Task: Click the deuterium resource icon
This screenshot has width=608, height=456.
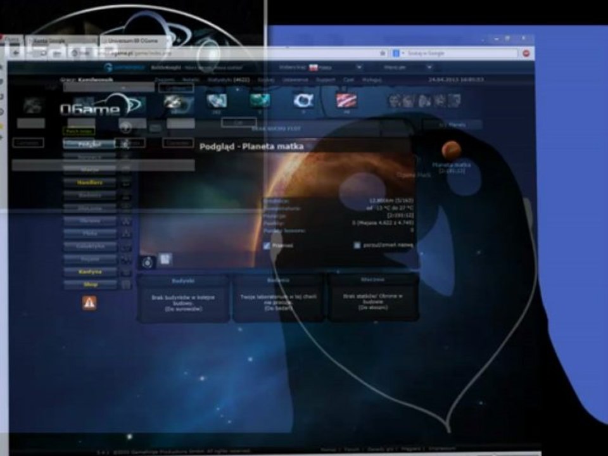Action: [x=260, y=101]
